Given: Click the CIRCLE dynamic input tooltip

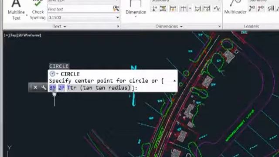Looking at the screenshot, I should click(x=59, y=66).
